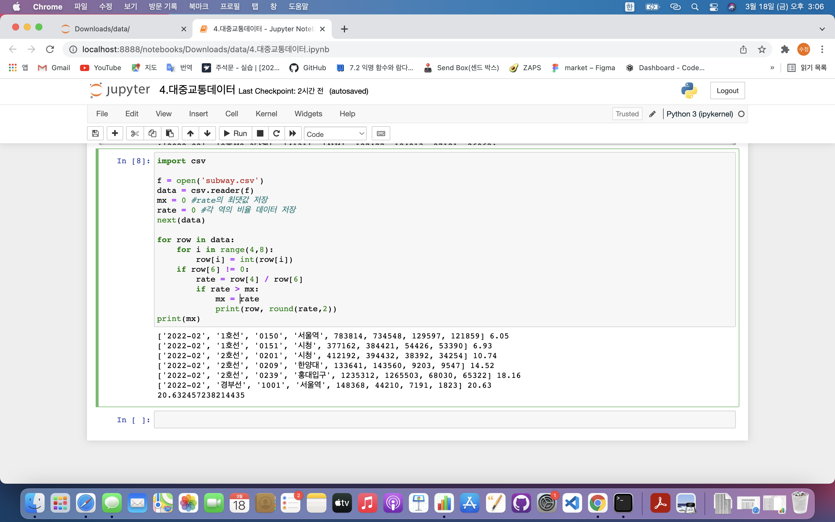Screen dimensions: 835x522
Task: Expand hidden bookmarks with the double chevron
Action: (772, 68)
